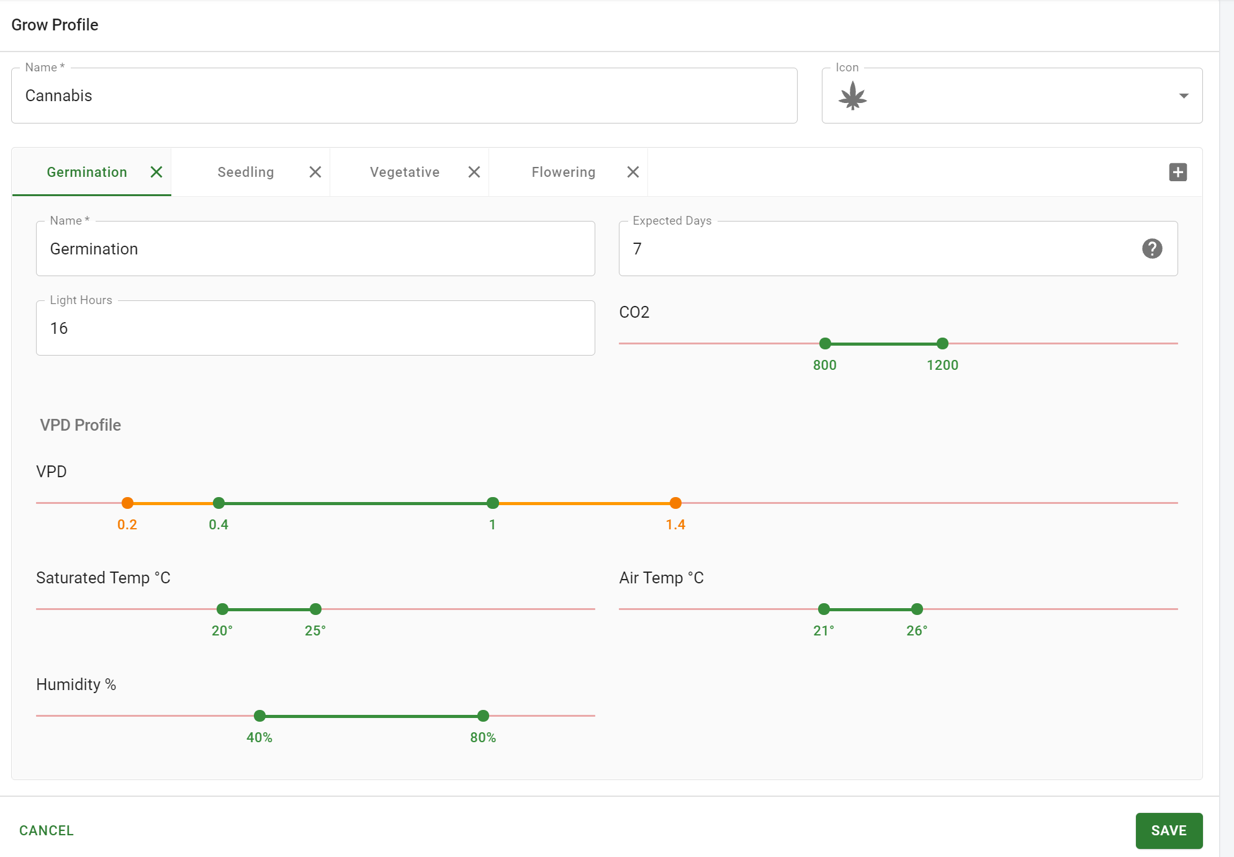The height and width of the screenshot is (857, 1234).
Task: Click the profile Name field Cannabis
Action: click(403, 96)
